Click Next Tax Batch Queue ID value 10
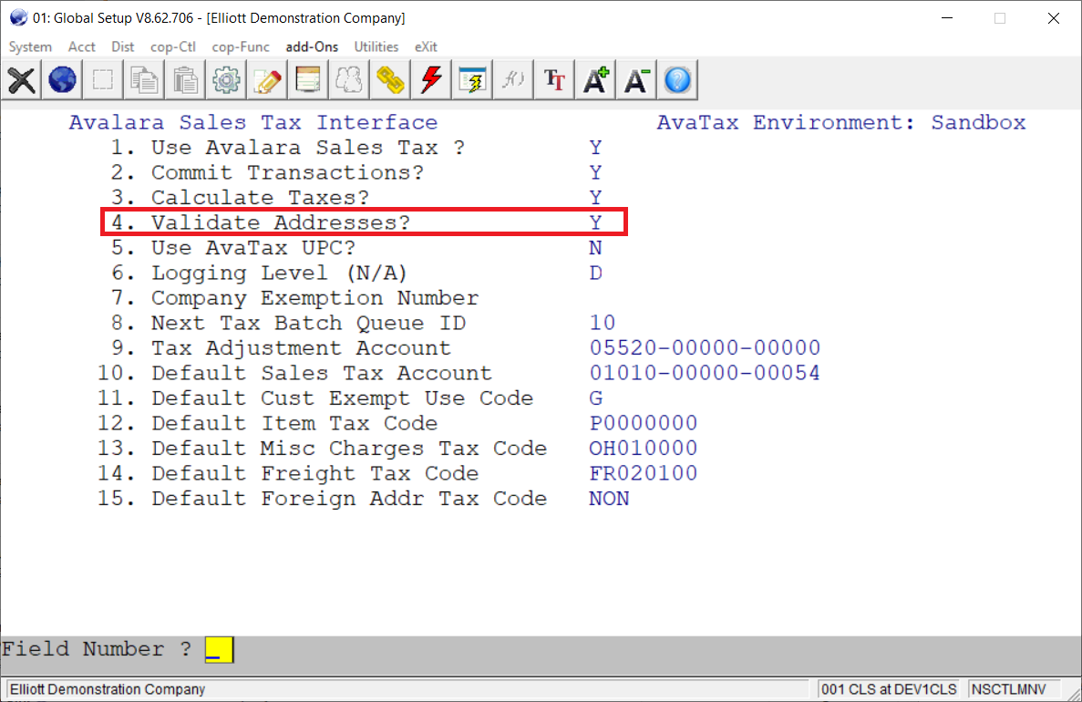The image size is (1082, 702). point(603,323)
